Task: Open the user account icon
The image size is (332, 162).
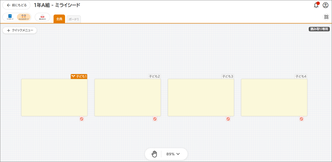Action: [325, 5]
